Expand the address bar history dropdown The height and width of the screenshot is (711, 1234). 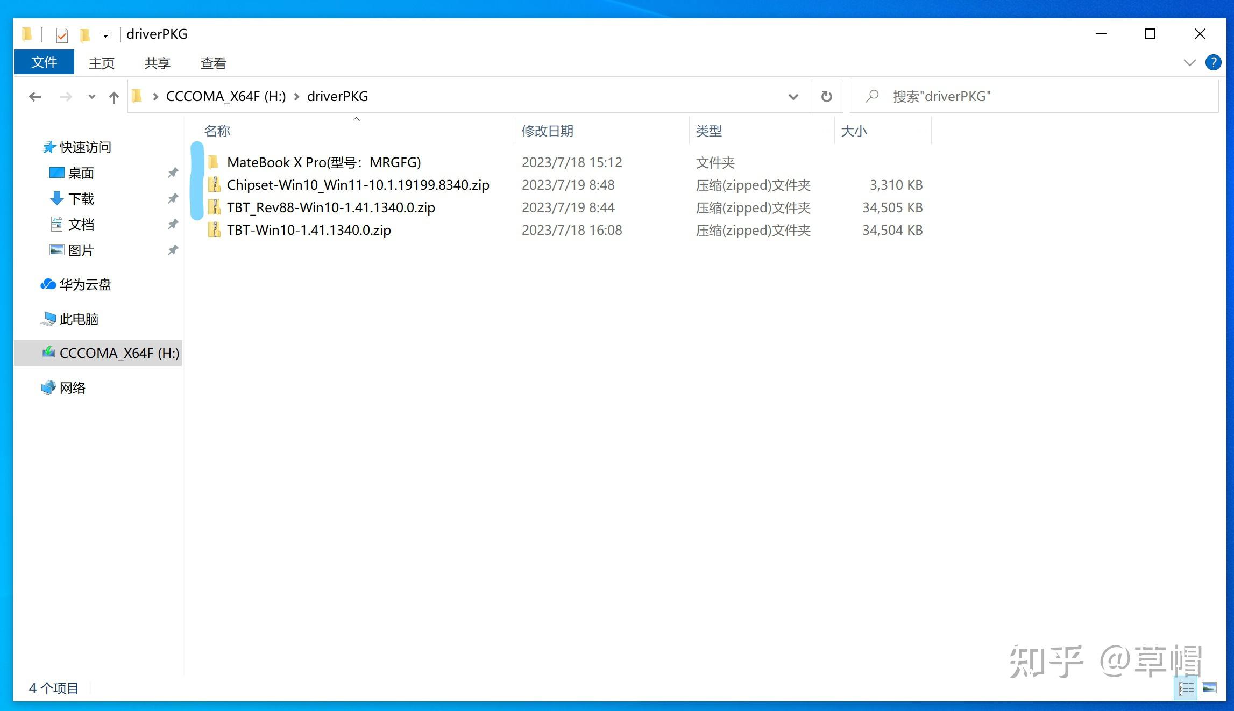tap(793, 97)
